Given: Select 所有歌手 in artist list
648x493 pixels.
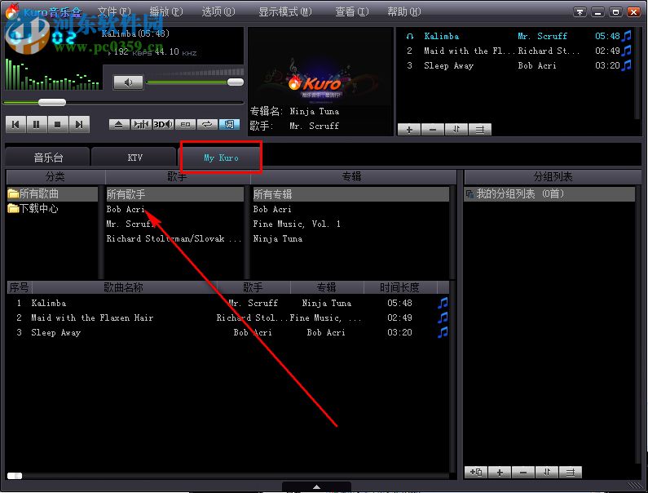Looking at the screenshot, I should pos(174,194).
